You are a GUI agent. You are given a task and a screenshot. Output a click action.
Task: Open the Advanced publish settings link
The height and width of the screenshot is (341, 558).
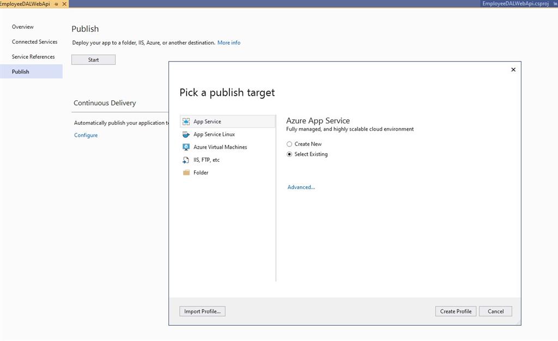pyautogui.click(x=301, y=187)
